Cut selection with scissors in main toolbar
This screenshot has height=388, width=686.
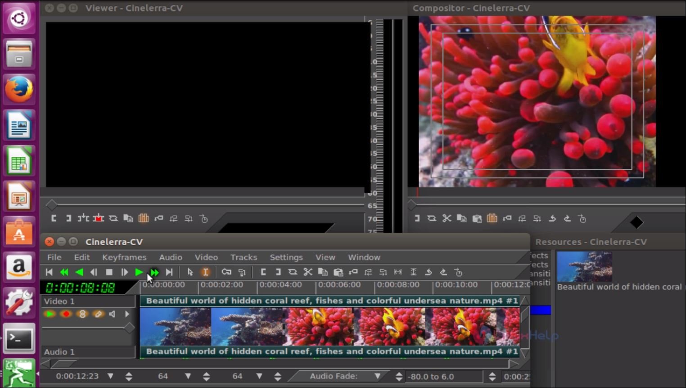point(308,272)
